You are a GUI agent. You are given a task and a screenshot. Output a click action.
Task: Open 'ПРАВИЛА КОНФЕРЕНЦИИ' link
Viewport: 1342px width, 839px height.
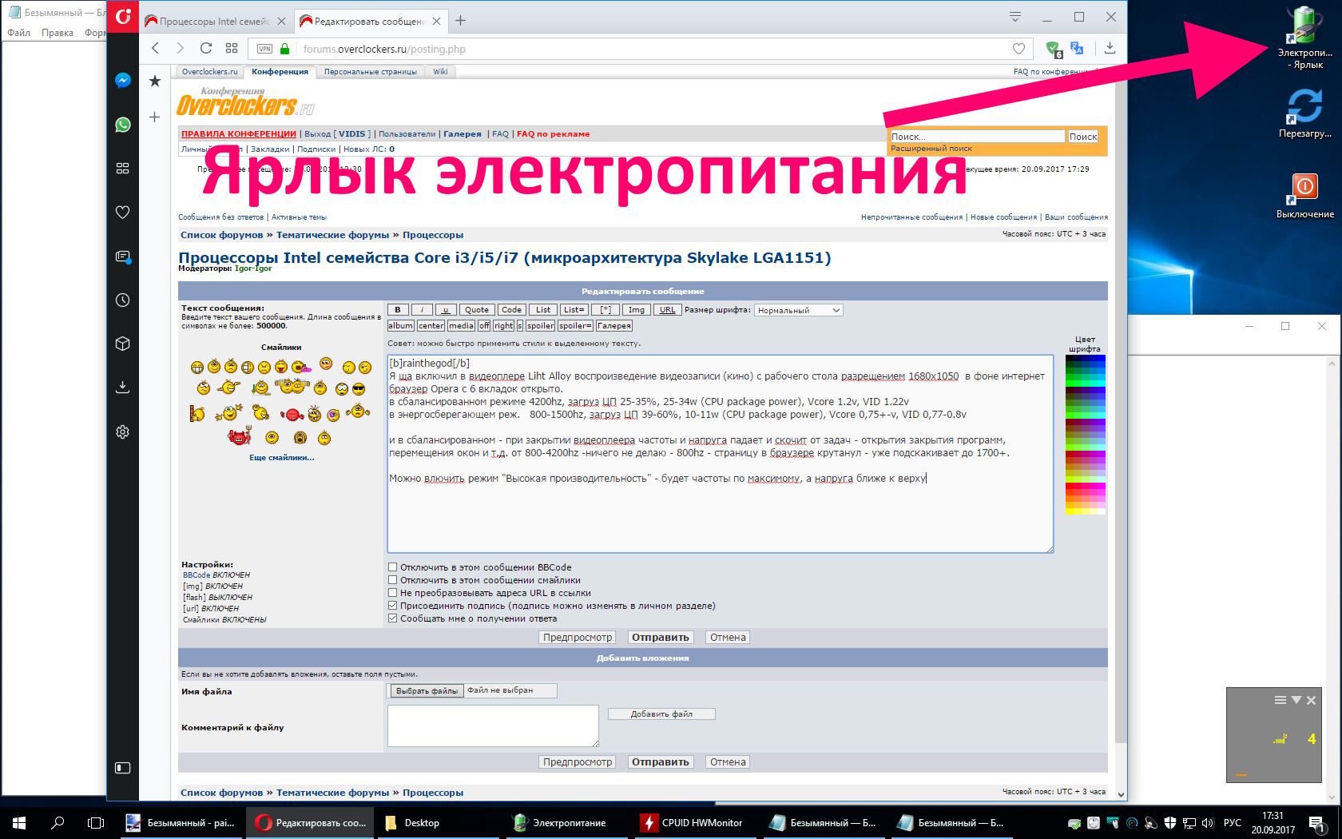click(x=239, y=134)
